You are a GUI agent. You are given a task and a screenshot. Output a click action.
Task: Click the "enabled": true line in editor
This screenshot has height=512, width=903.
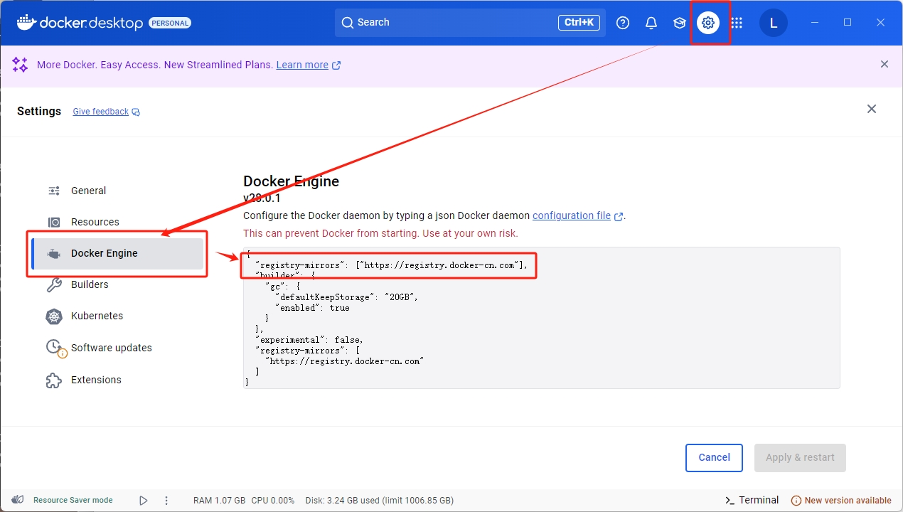(312, 308)
